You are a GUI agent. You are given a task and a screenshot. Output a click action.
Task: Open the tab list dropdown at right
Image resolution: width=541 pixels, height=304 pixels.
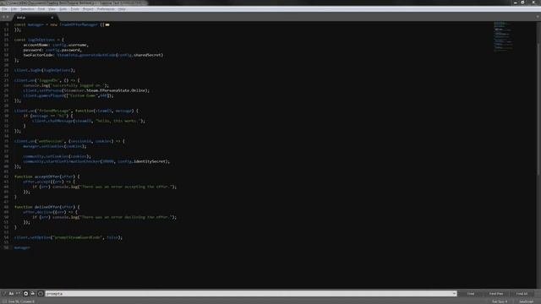tap(538, 17)
